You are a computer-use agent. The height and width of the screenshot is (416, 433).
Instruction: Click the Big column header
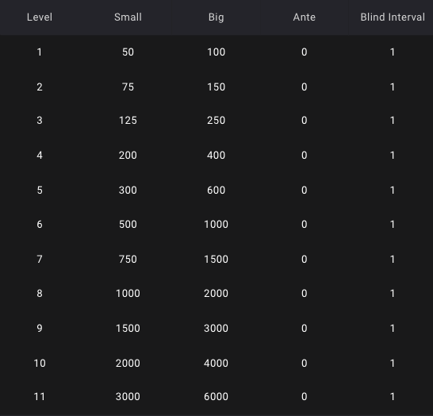point(216,17)
